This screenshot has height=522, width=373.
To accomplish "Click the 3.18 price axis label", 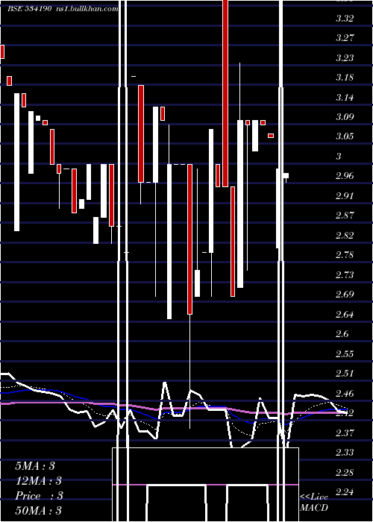I will [x=345, y=78].
